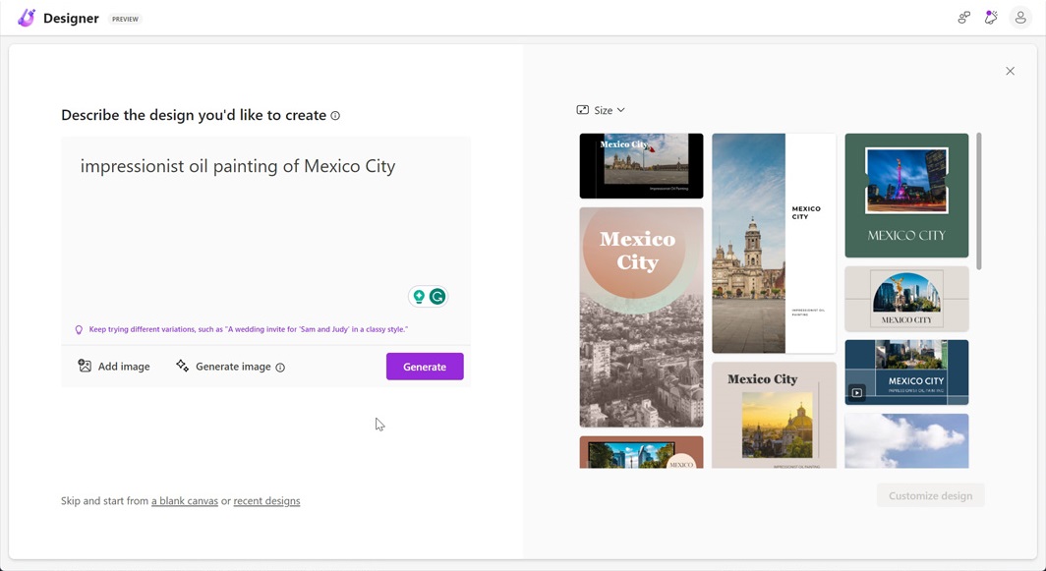Click the Add image button
1046x571 pixels.
point(114,367)
